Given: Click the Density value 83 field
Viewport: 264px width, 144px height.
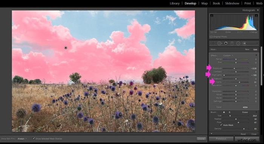Looking at the screenshot, I should pos(255,129).
